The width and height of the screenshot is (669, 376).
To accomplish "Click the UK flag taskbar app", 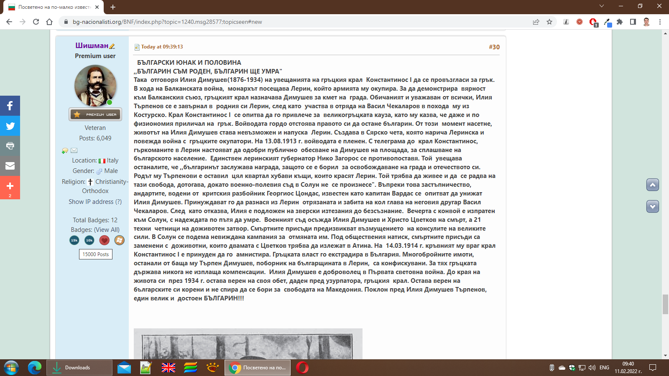I will [x=169, y=368].
